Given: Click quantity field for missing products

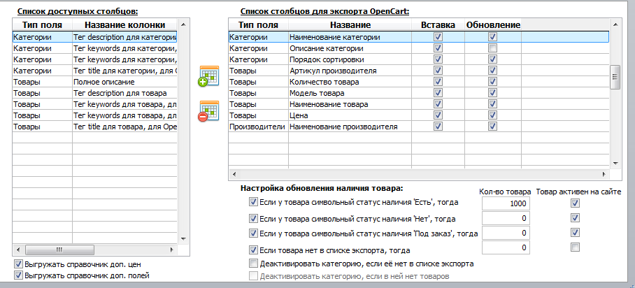Looking at the screenshot, I should (506, 247).
